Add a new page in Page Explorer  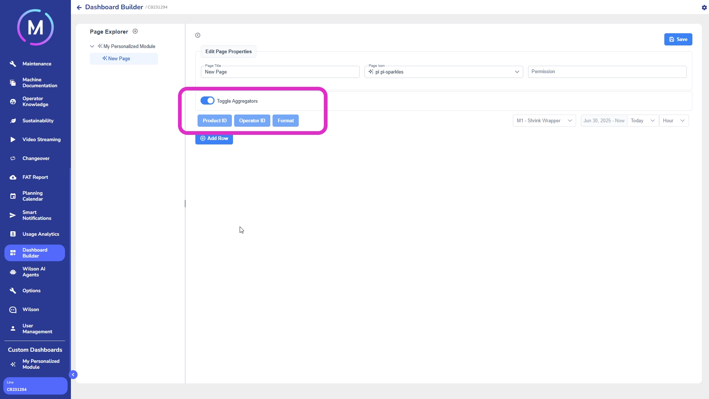coord(135,31)
